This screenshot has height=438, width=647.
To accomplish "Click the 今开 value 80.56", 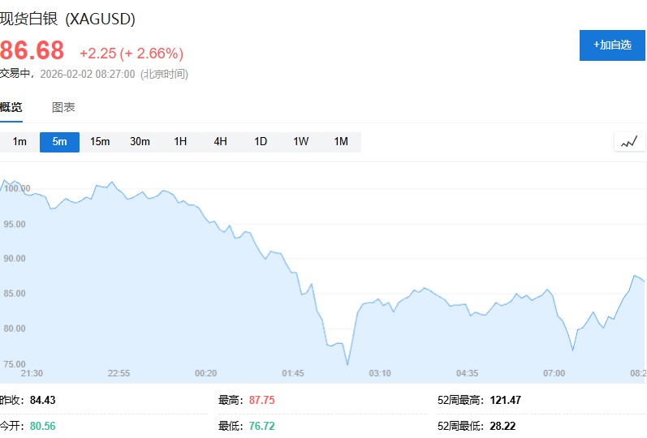I will tap(42, 426).
